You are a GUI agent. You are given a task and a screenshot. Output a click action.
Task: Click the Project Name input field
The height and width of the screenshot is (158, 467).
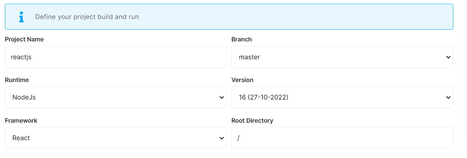(115, 57)
